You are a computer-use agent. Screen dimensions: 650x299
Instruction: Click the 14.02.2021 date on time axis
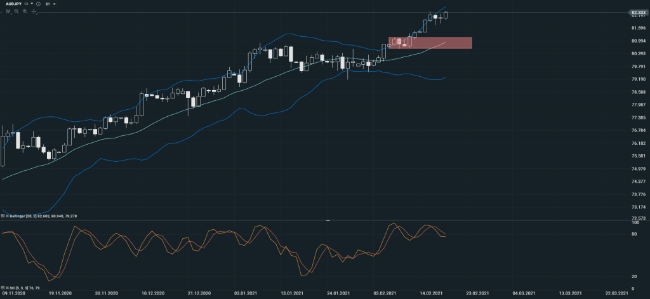(431, 293)
